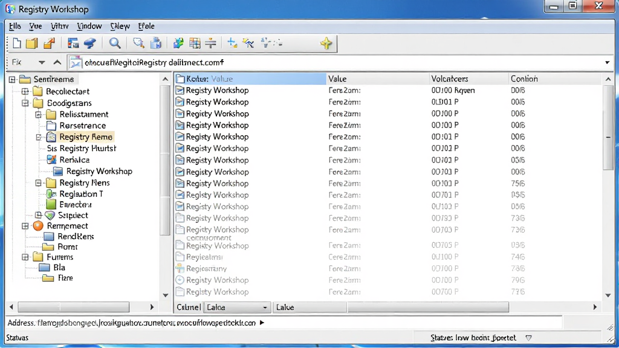This screenshot has width=619, height=348.
Task: Open the Vitw menu
Action: tap(60, 26)
